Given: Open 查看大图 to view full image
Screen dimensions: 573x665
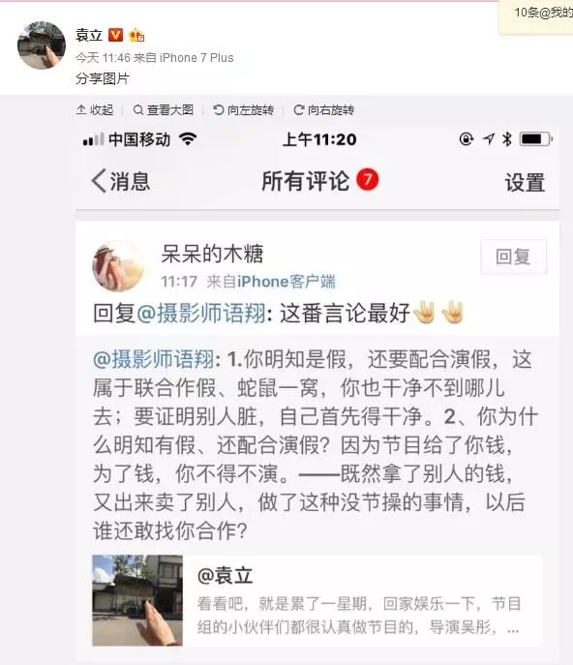Looking at the screenshot, I should click(164, 110).
